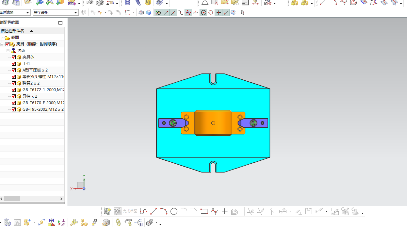Viewport: 407px width, 227px height.
Task: Toggle checkbox for 导柱 x 2
Action: pos(14,96)
